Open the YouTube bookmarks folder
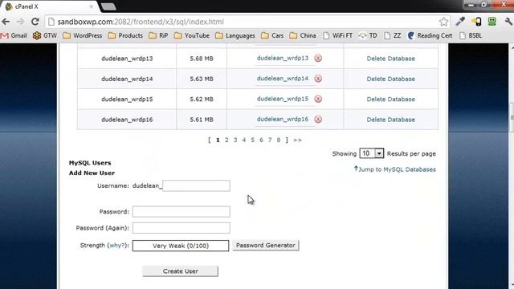The image size is (514, 289). coord(192,35)
